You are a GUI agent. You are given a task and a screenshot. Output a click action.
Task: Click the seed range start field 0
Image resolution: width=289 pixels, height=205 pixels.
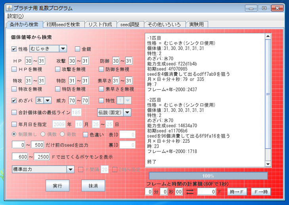[18, 145]
